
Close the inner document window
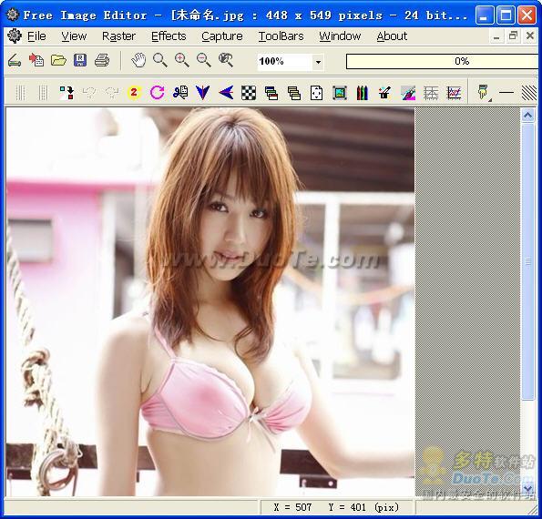coord(530,36)
